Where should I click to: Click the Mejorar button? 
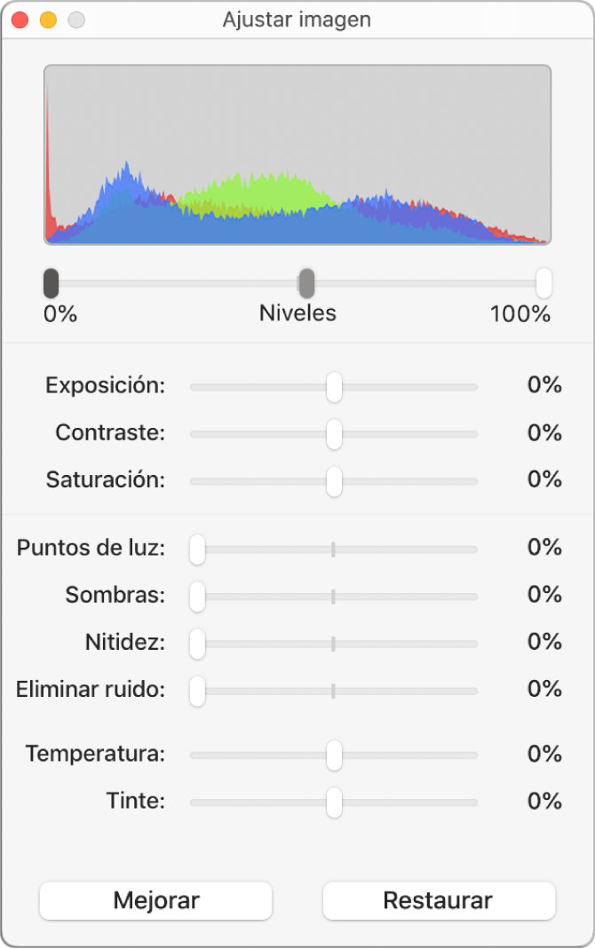click(x=155, y=900)
